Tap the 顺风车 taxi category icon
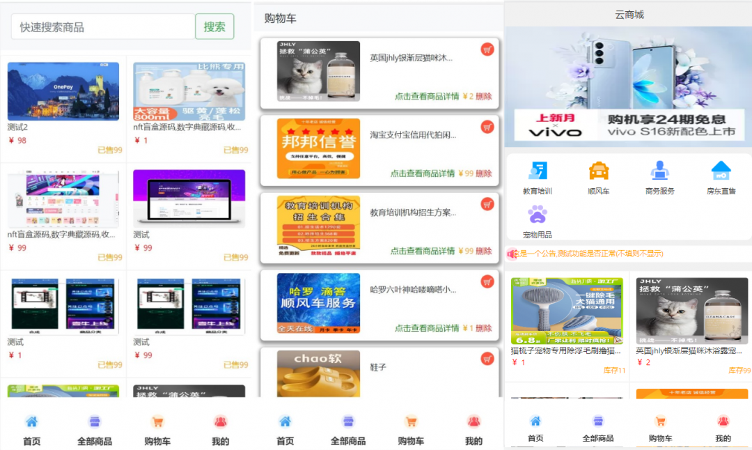Image resolution: width=752 pixels, height=450 pixels. [x=598, y=171]
